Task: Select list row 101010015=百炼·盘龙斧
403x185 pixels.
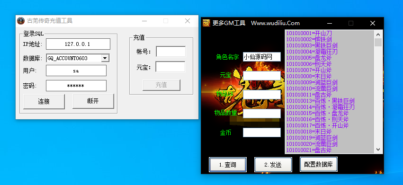Action: point(330,113)
